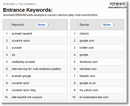Select keyword 'avanish google'
The width and height of the screenshot is (130, 106).
coord(21,76)
